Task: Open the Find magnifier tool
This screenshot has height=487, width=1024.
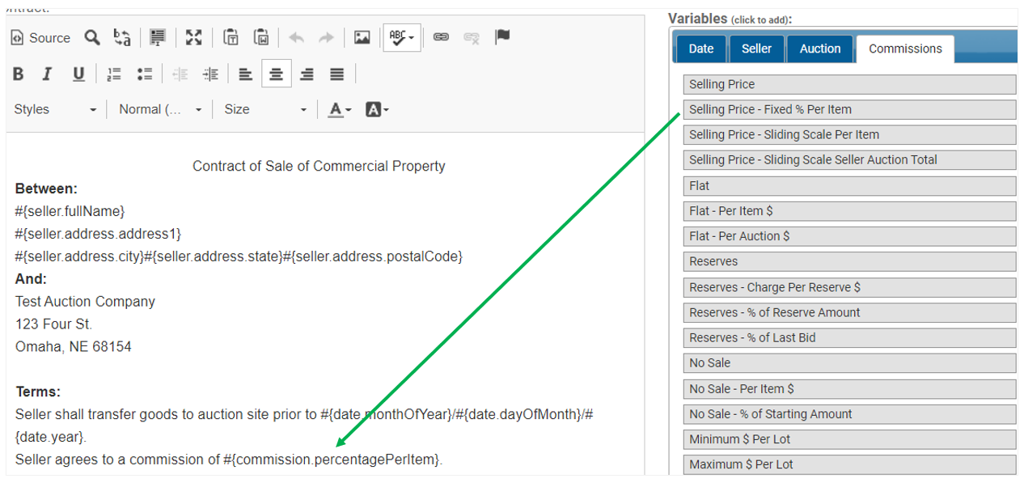Action: pyautogui.click(x=93, y=37)
